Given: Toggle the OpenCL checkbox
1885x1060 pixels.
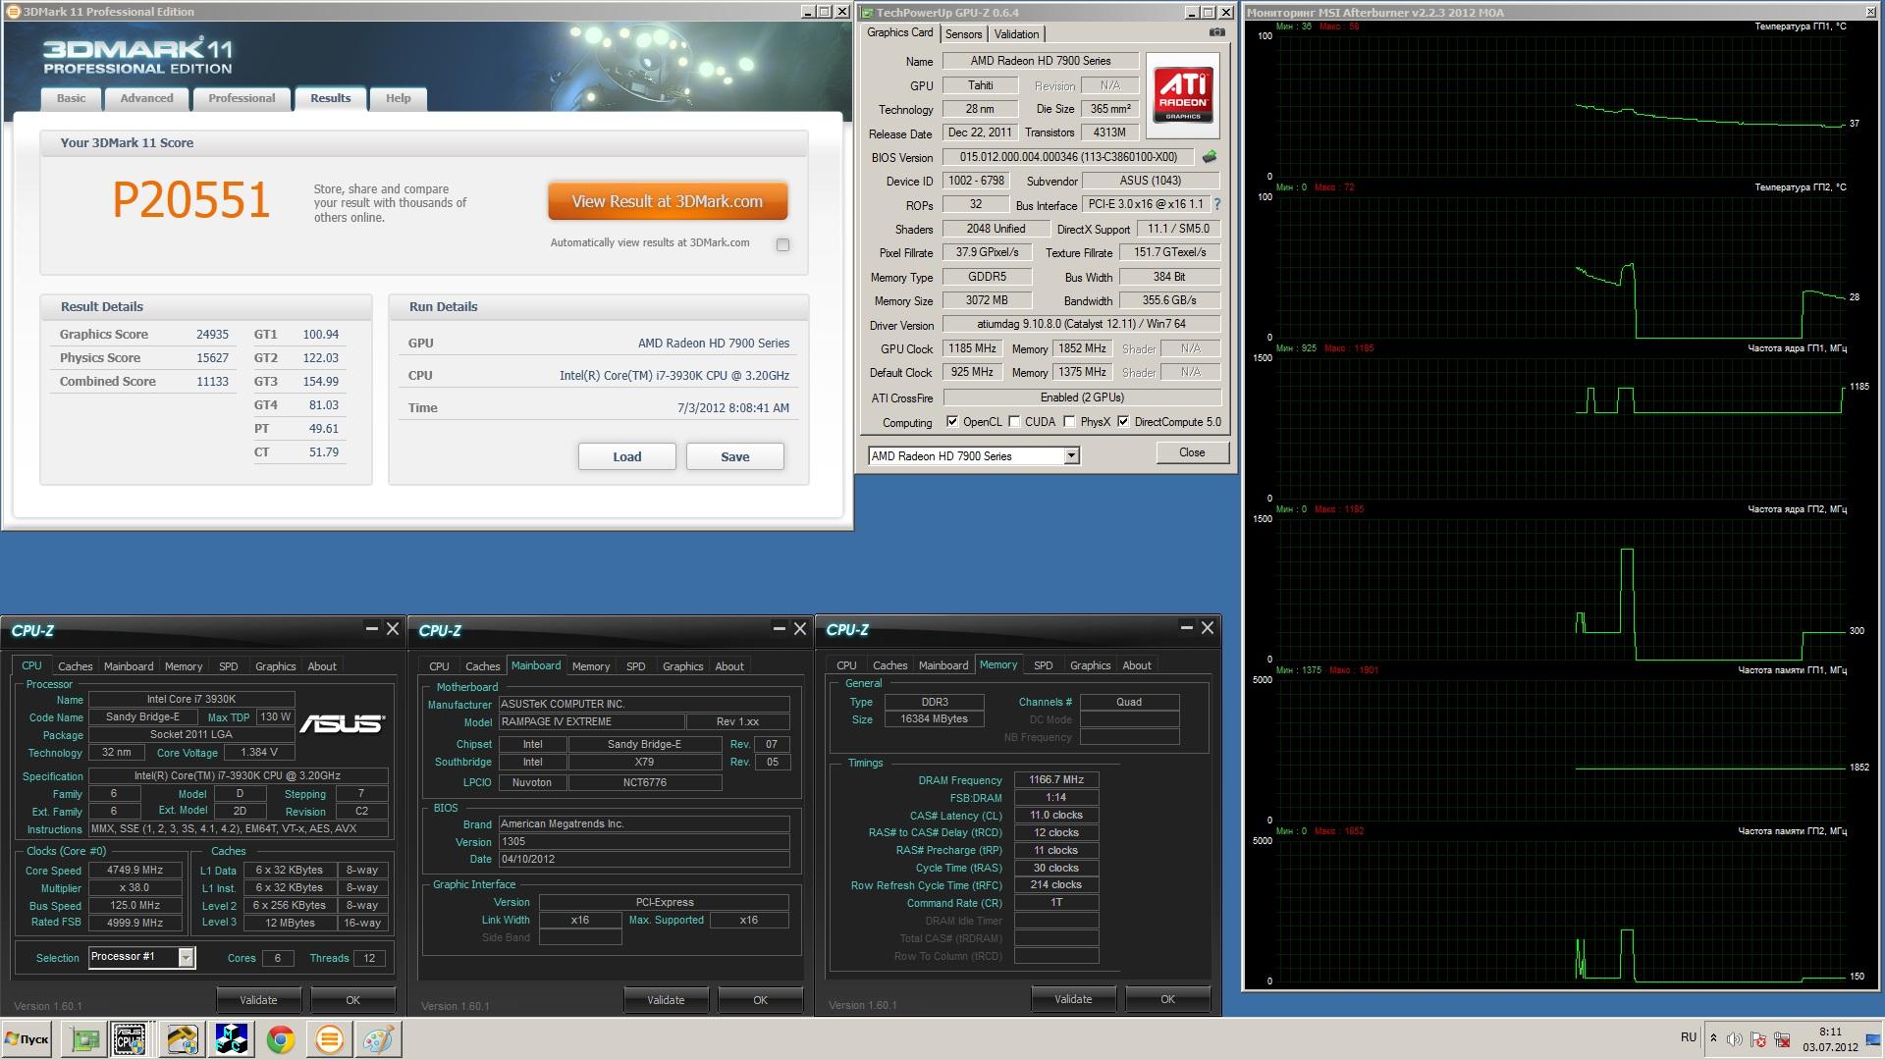Looking at the screenshot, I should (x=952, y=422).
